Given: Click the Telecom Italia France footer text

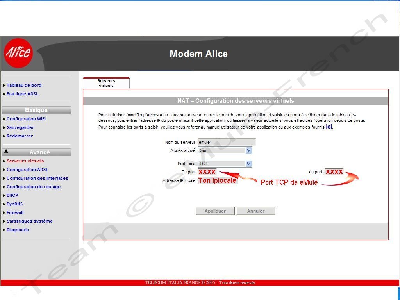Looking at the screenshot, I should tap(200, 282).
